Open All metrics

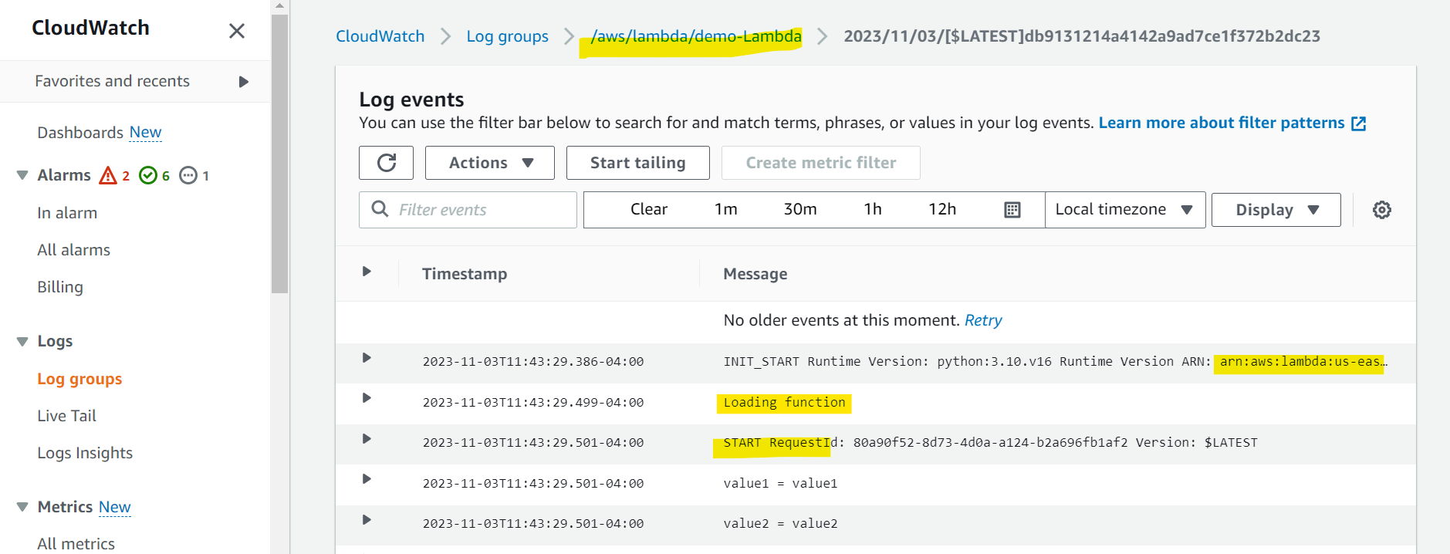(x=76, y=544)
